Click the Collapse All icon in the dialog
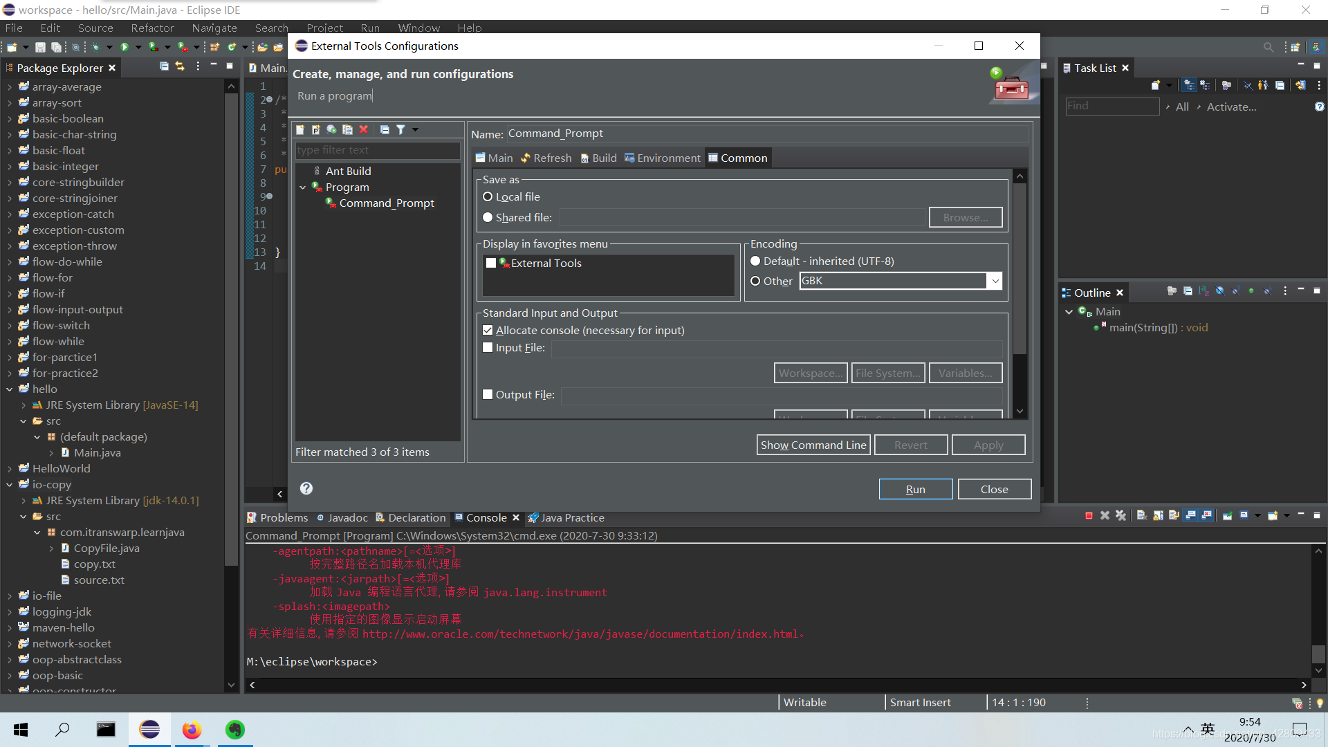 [x=385, y=129]
